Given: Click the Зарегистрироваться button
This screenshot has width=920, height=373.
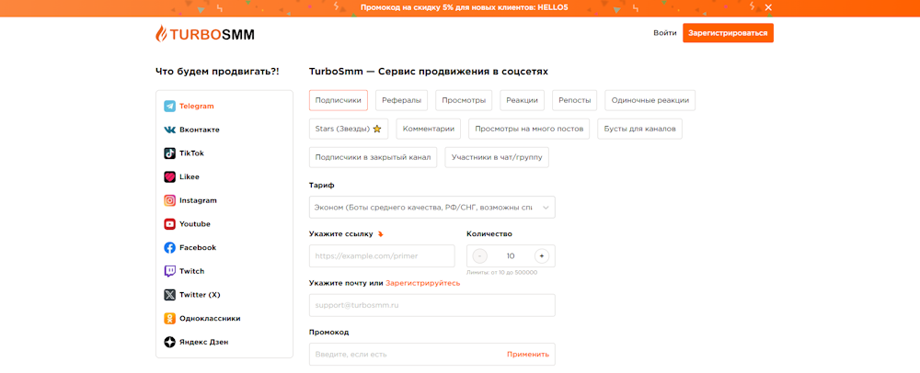Looking at the screenshot, I should point(728,33).
